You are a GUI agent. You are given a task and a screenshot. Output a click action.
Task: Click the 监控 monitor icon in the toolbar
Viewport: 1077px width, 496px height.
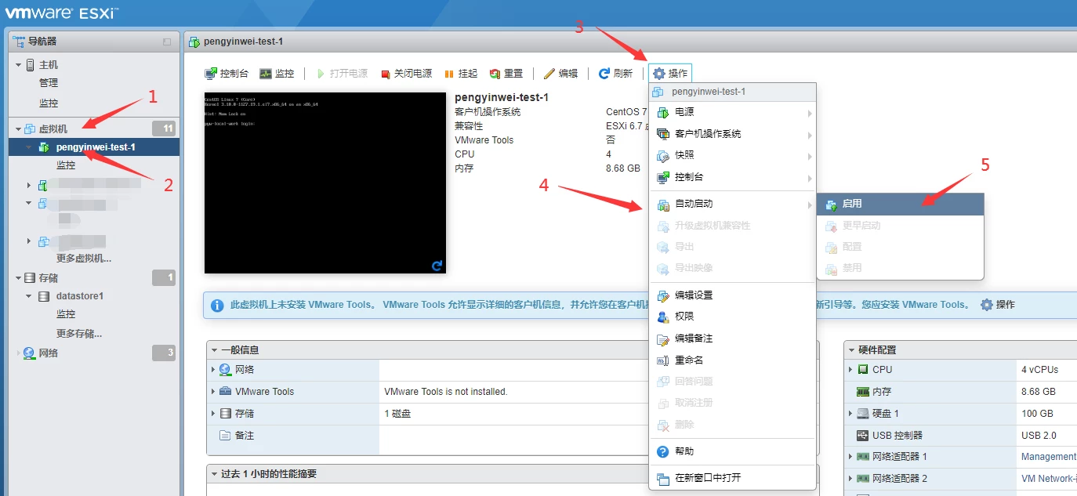click(x=266, y=74)
